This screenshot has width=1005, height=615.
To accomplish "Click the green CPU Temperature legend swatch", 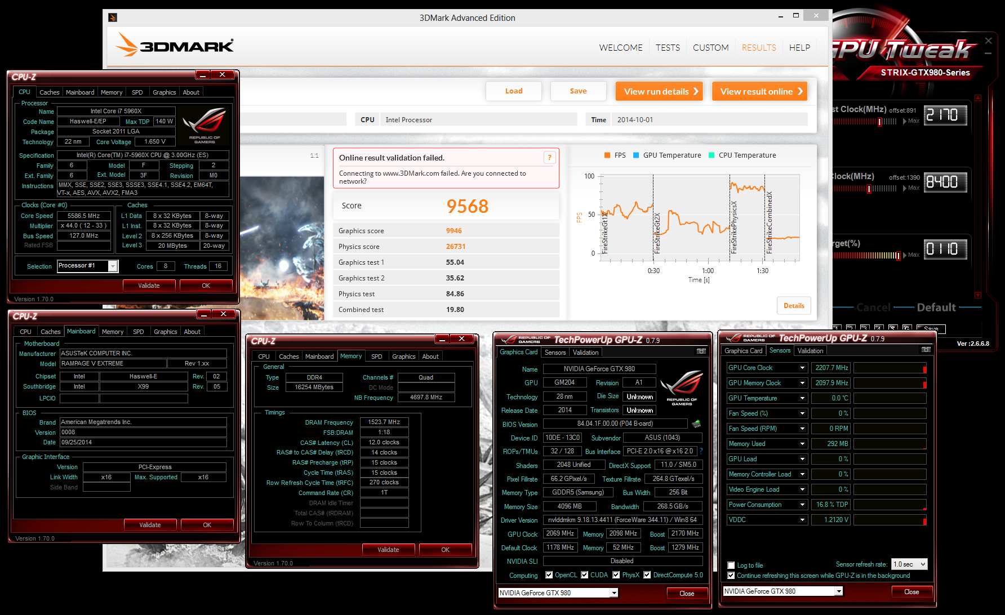I will click(x=711, y=155).
